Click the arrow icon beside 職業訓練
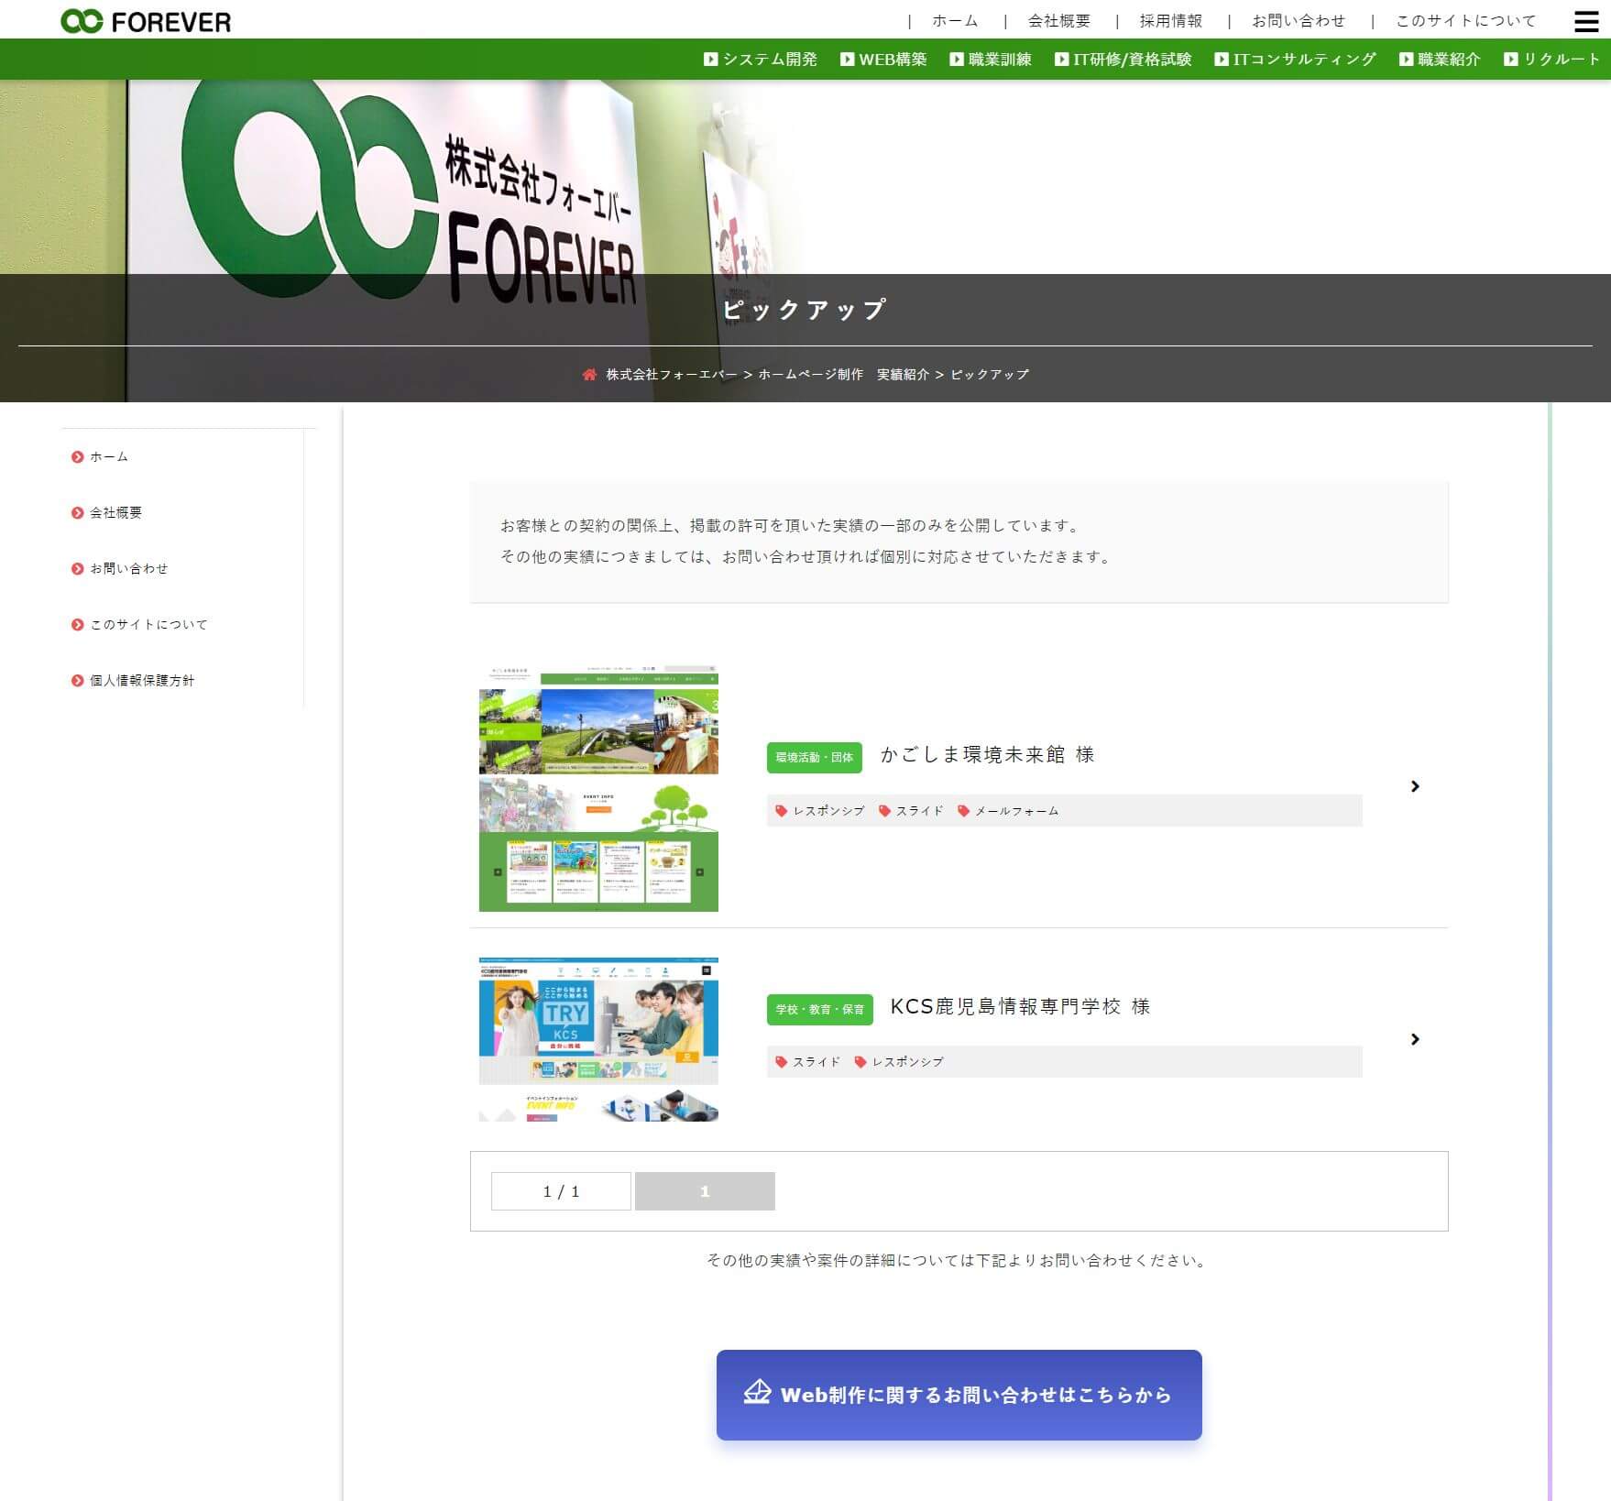 click(x=957, y=60)
